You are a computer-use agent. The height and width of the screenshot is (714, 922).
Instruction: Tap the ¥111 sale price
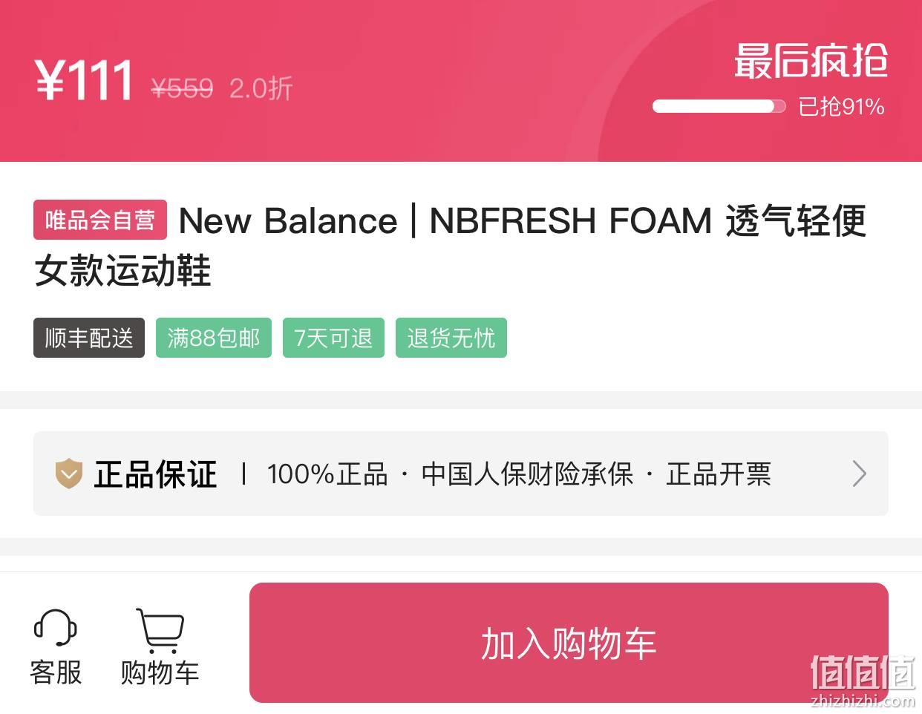click(x=84, y=79)
